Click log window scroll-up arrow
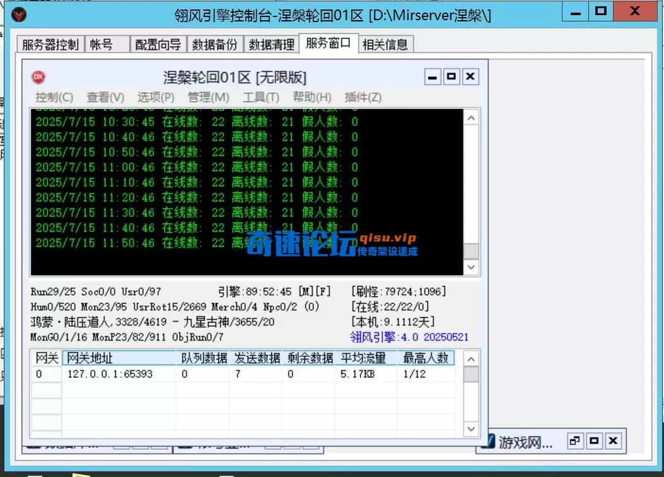 click(470, 117)
